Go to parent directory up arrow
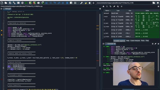The height and width of the screenshot is (90, 160). 158,3
